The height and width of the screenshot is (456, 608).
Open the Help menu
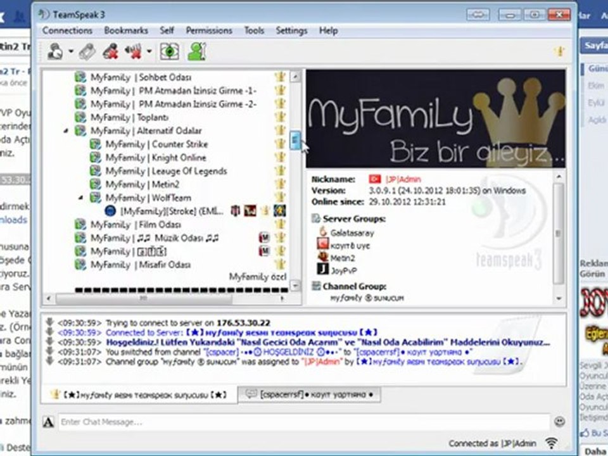329,30
